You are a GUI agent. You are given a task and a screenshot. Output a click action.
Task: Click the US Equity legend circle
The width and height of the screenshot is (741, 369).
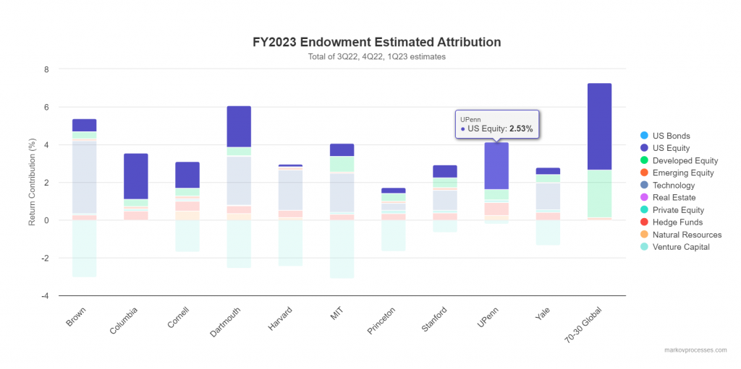[643, 148]
